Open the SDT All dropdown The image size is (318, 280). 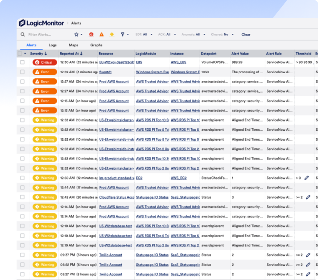[x=144, y=34]
